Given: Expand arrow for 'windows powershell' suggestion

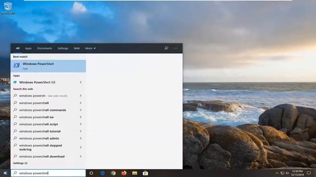Looking at the screenshot, I should [80, 103].
